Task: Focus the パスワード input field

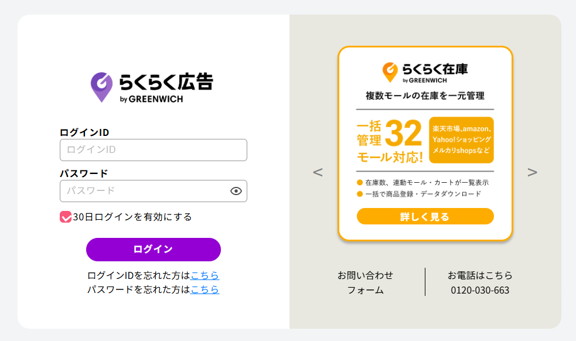Action: pos(144,191)
